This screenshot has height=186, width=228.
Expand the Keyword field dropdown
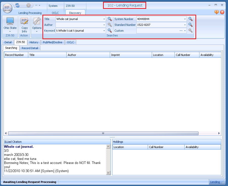tap(104, 31)
